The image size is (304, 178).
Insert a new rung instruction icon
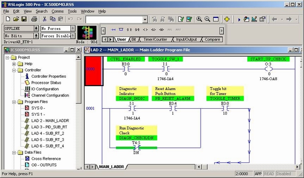click(x=113, y=30)
